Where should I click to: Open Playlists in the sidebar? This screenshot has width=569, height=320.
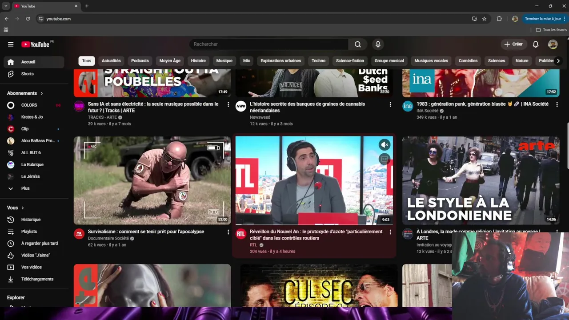[x=34, y=232]
